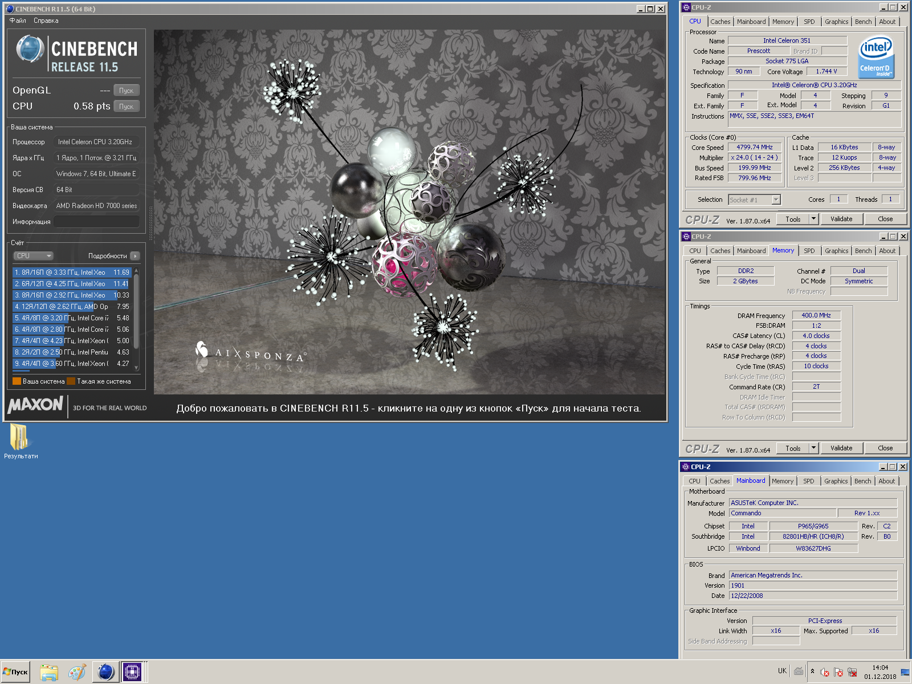Click Close button in middle CPU-Z window

885,448
